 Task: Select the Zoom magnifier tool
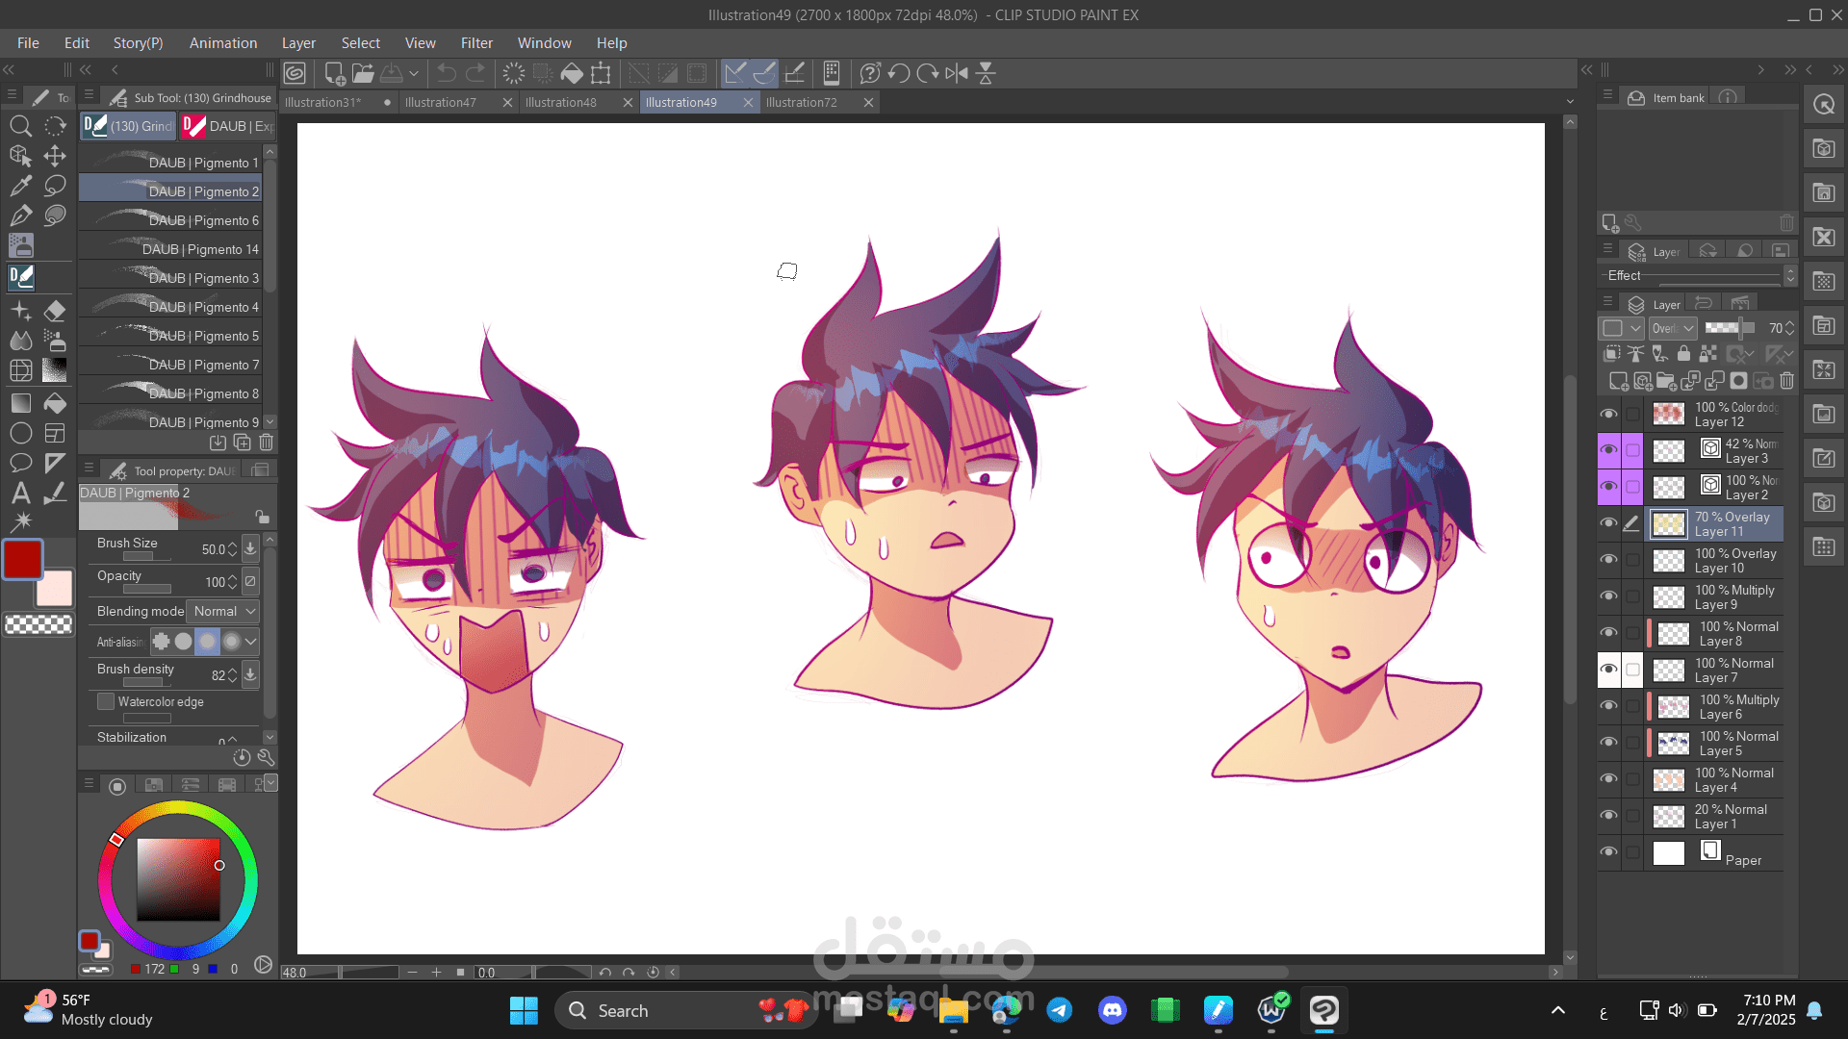(x=20, y=126)
